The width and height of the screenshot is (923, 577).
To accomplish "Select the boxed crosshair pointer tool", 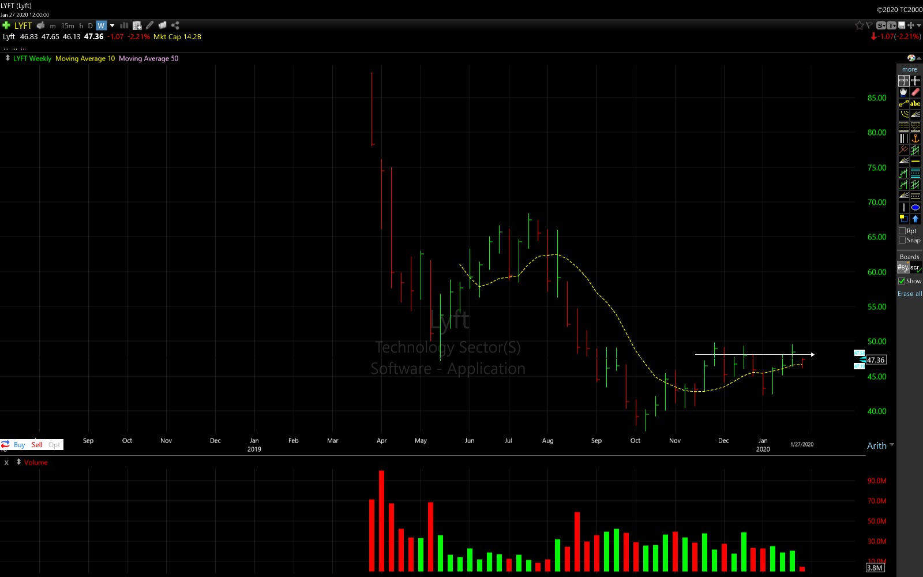I will [903, 81].
